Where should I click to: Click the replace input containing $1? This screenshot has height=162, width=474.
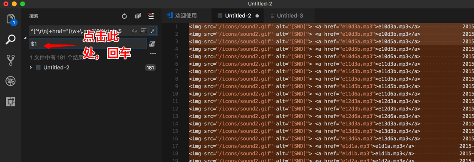88,44
